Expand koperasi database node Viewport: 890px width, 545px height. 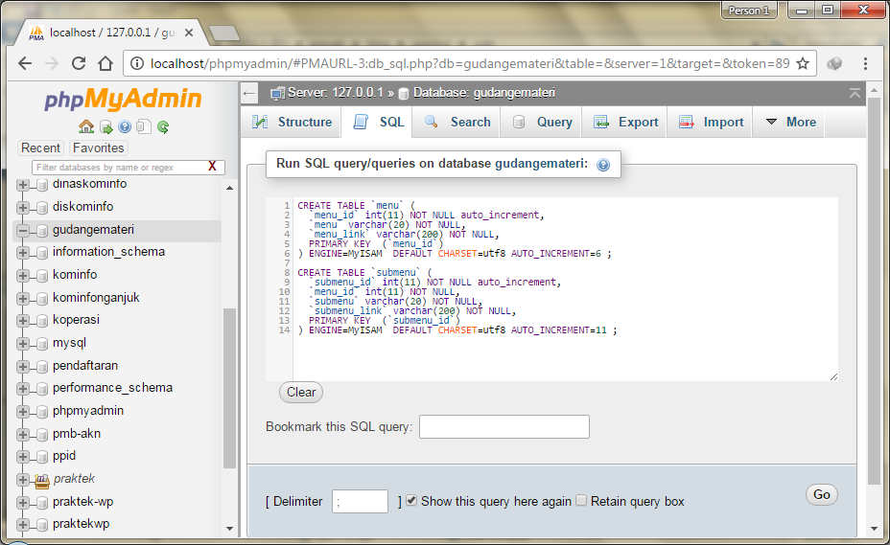(x=23, y=321)
